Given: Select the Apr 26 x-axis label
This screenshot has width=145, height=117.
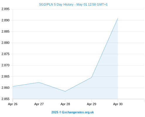Looking at the screenshot, I should click(x=13, y=104).
